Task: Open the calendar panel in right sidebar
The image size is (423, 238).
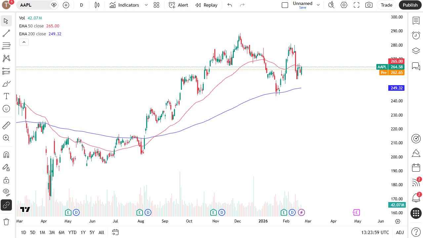Action: tap(416, 168)
